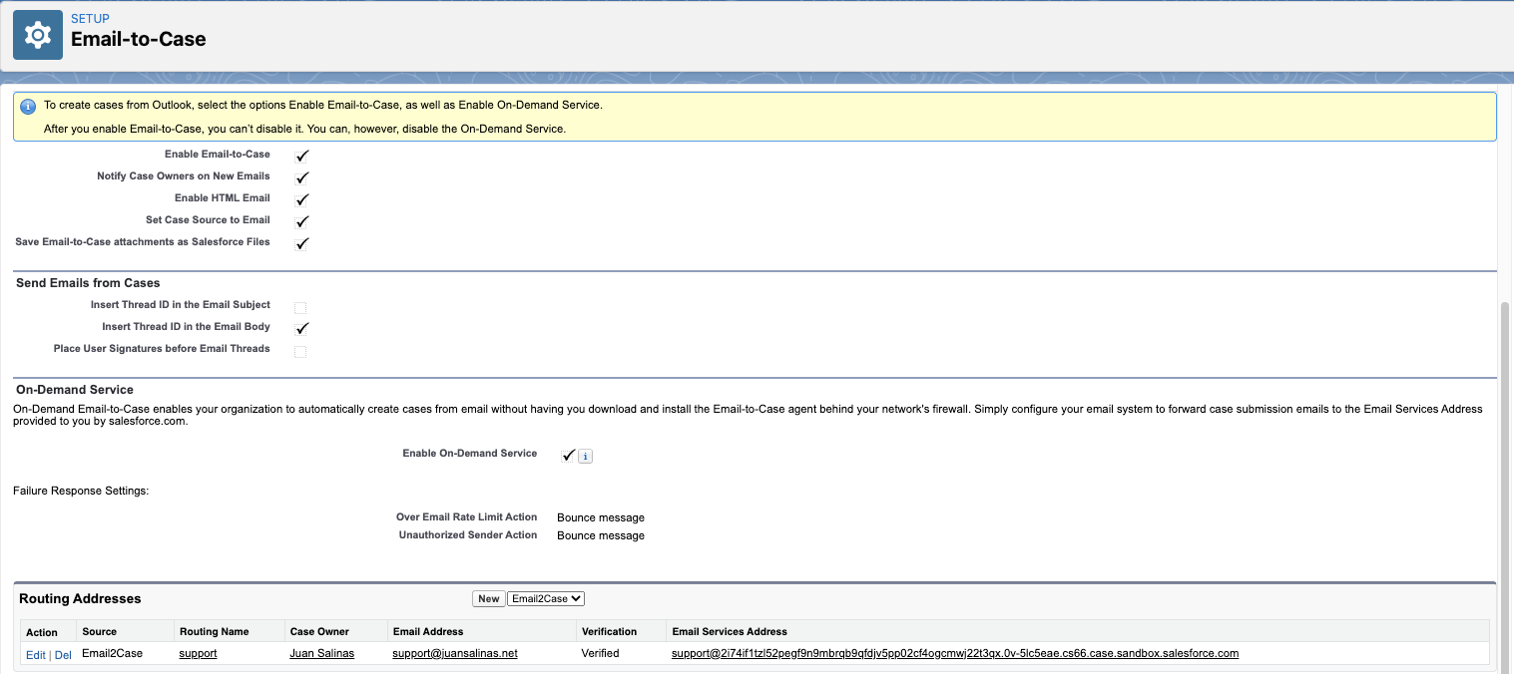Toggle Save attachments as Salesforce Files checkmark
The width and height of the screenshot is (1514, 674).
pyautogui.click(x=302, y=243)
